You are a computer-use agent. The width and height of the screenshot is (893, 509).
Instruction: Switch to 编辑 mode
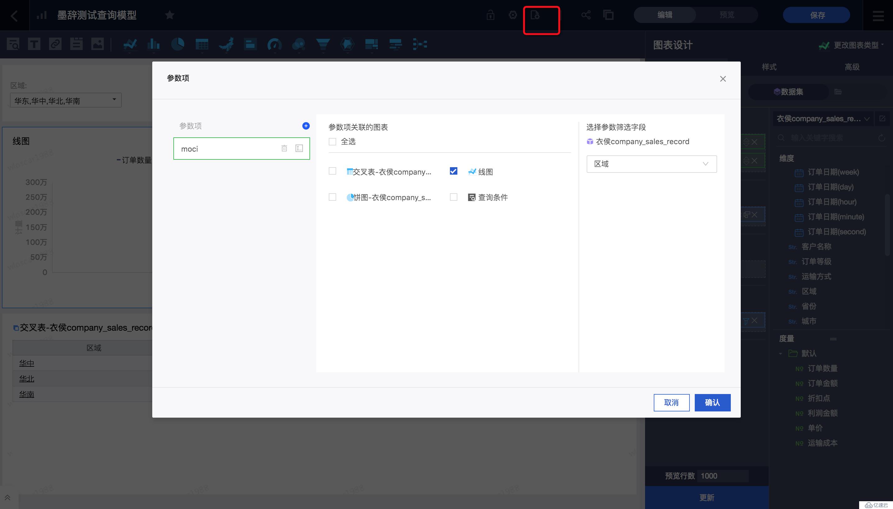(x=664, y=15)
